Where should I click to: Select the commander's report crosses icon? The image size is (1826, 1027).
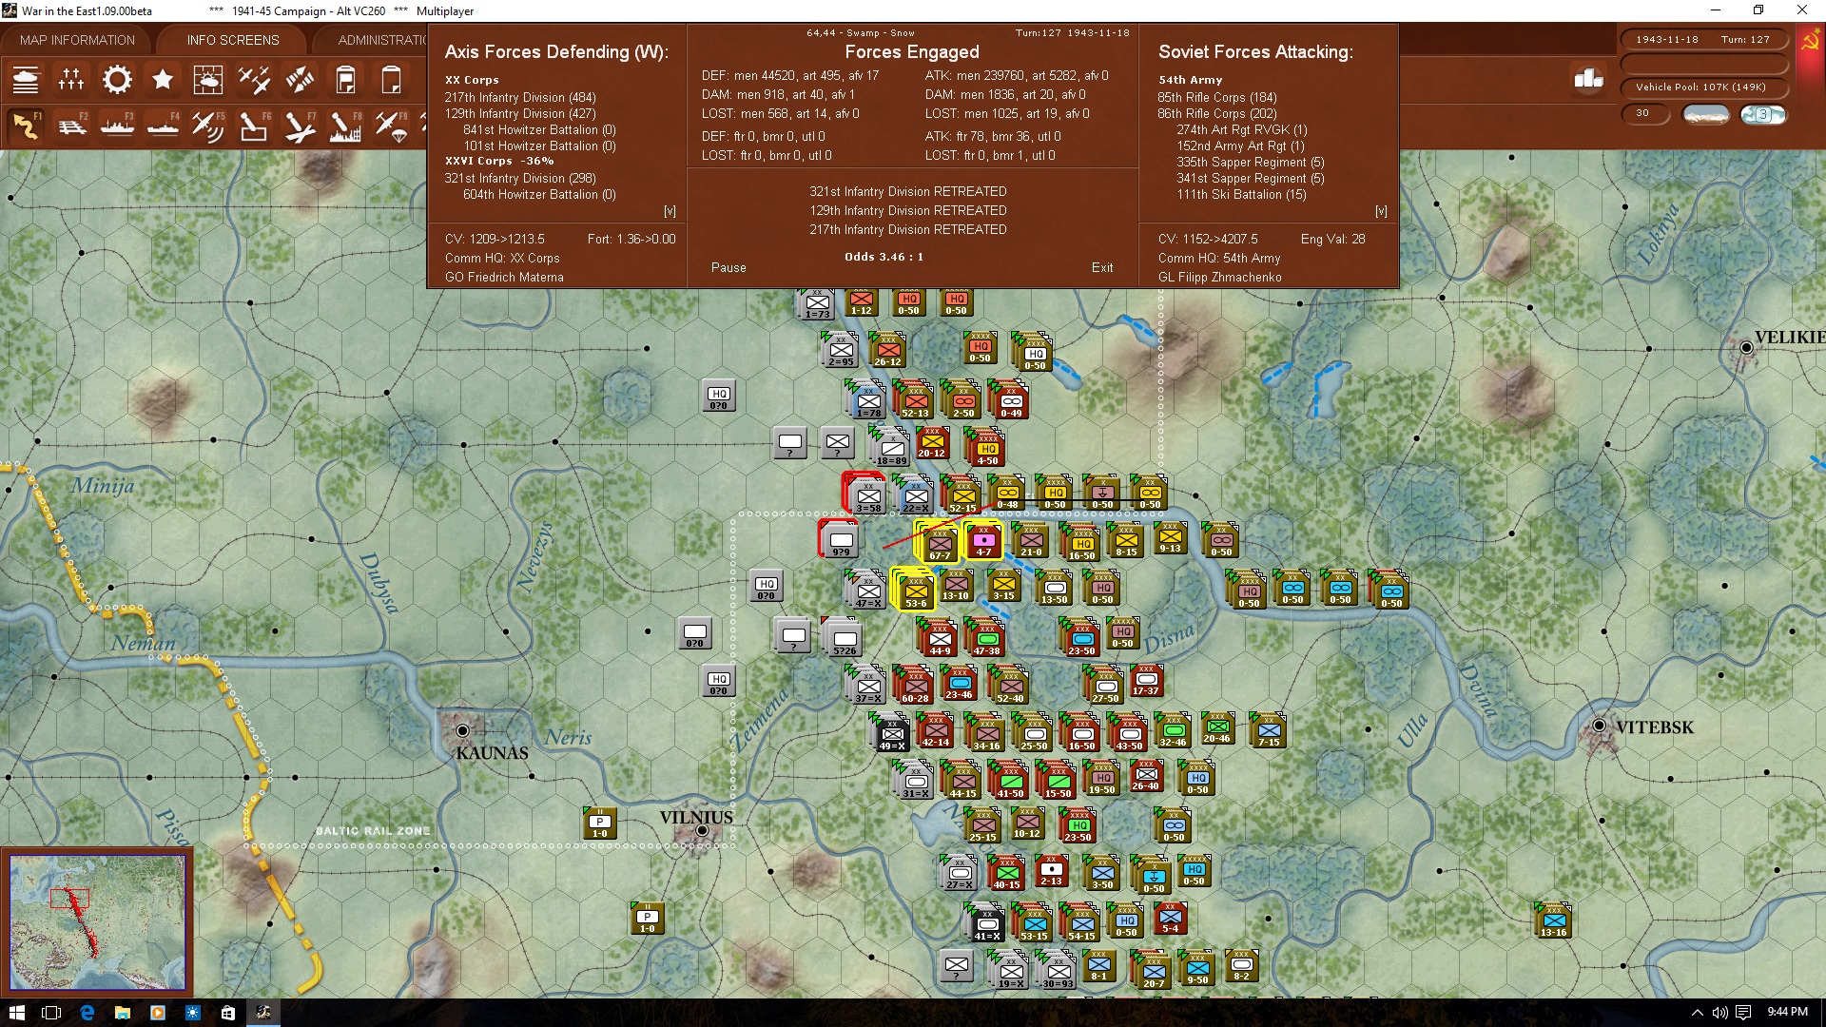(x=71, y=80)
